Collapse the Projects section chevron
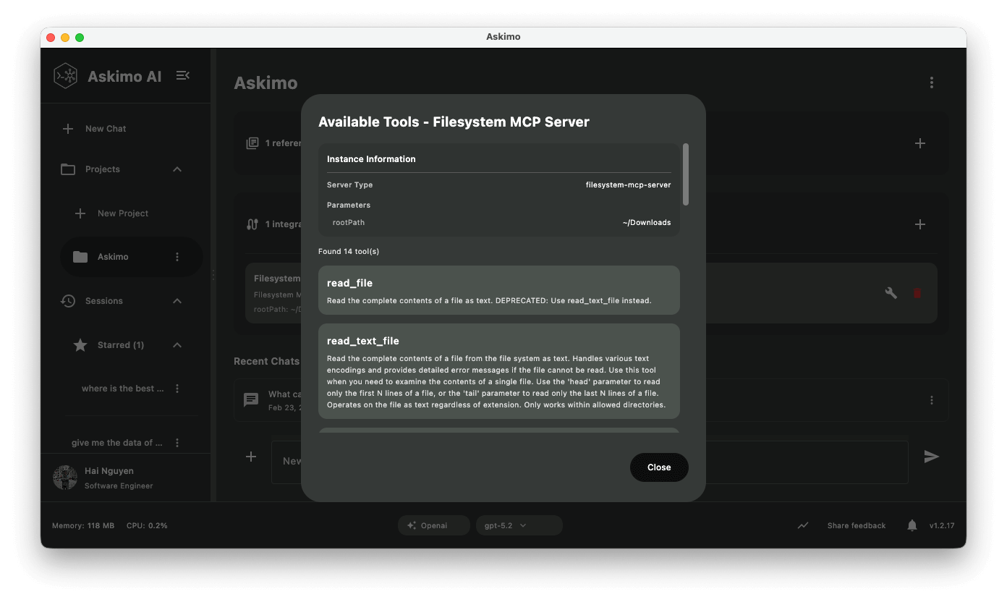Image resolution: width=1007 pixels, height=602 pixels. pos(177,169)
